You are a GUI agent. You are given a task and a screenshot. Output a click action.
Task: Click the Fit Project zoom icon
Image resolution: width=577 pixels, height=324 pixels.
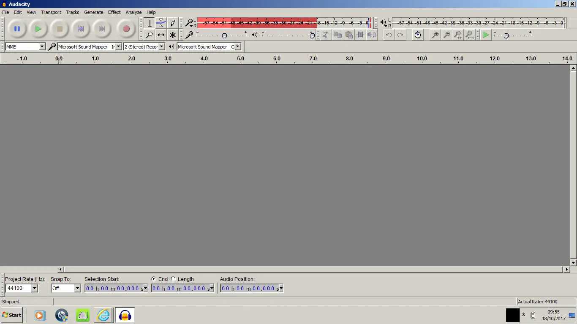pos(469,35)
